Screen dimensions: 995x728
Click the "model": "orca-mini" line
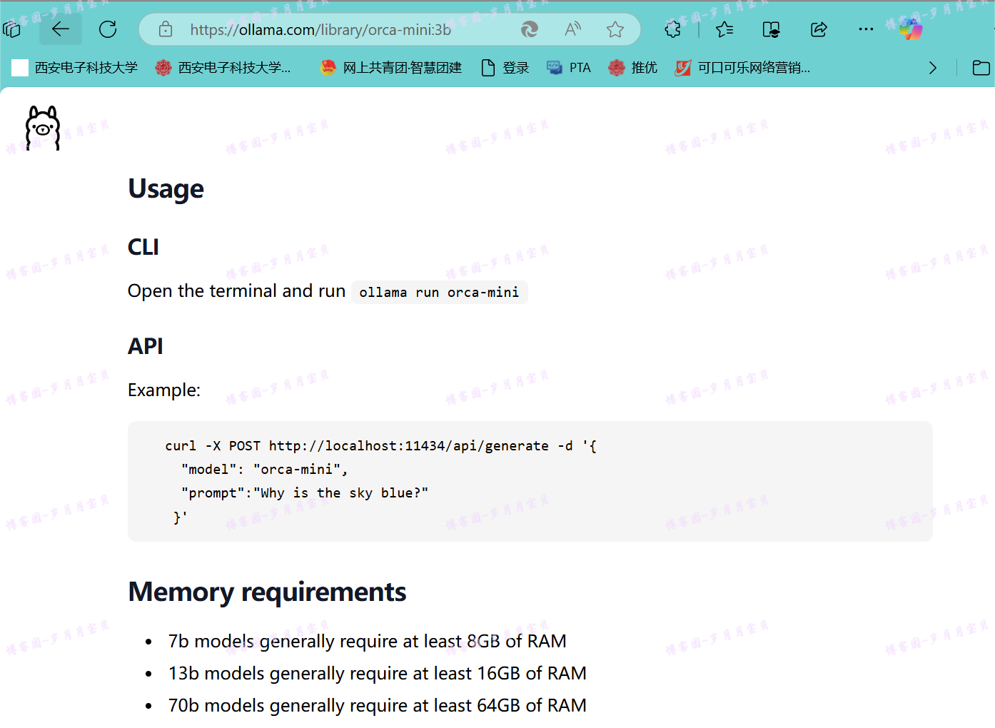tap(265, 470)
